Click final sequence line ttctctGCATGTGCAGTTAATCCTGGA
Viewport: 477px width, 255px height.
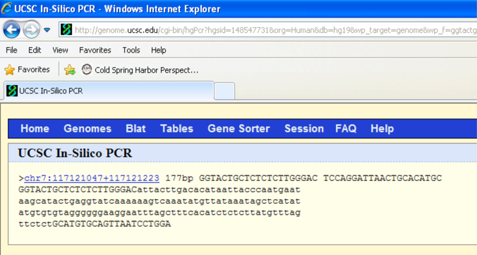click(x=95, y=224)
